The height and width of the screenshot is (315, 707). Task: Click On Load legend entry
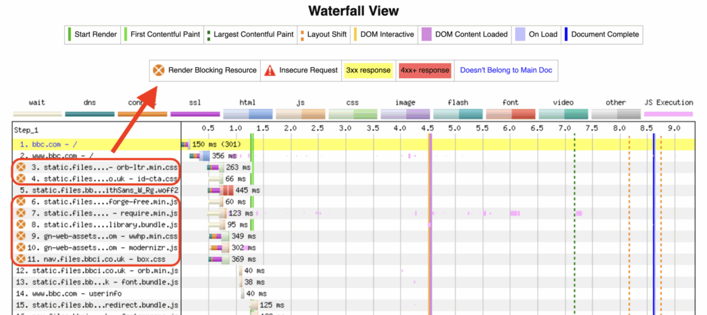[537, 35]
